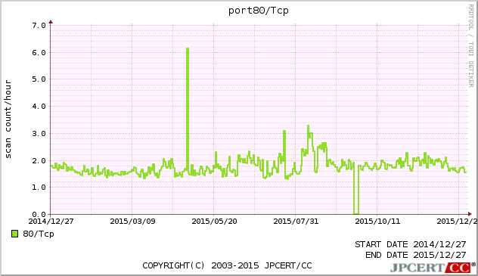Click the JPCERT CC logo
The image size is (478, 276).
433,268
